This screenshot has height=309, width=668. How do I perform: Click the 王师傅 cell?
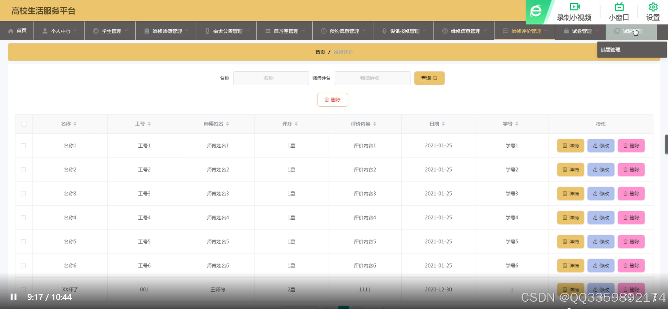point(218,290)
